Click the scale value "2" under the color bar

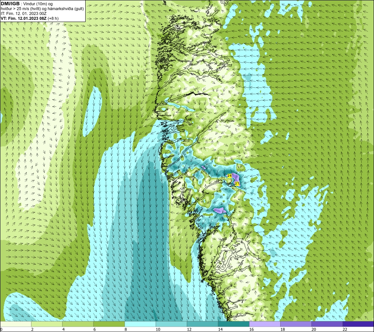(32, 329)
